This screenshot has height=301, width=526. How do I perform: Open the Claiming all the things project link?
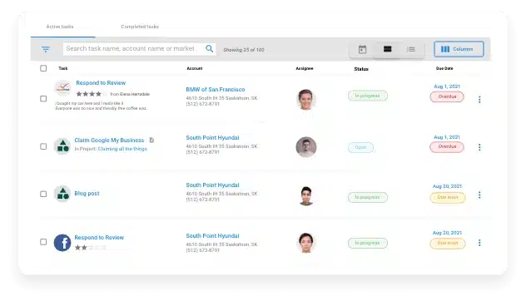(x=122, y=149)
